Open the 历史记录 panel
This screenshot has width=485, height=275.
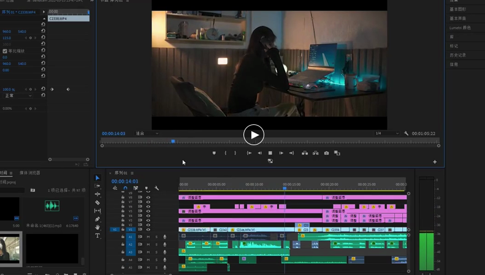(x=458, y=55)
